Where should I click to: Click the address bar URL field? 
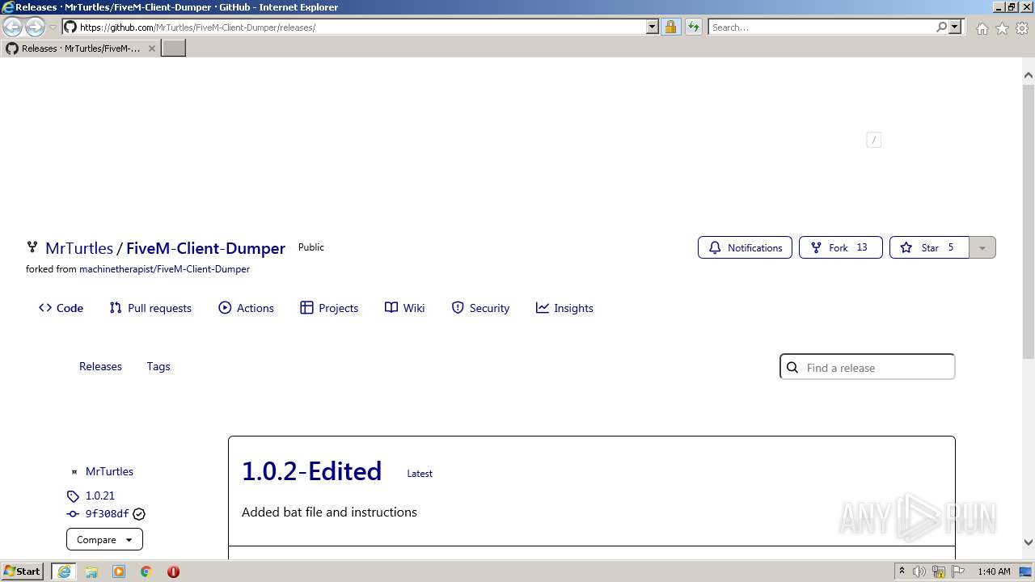coord(354,27)
